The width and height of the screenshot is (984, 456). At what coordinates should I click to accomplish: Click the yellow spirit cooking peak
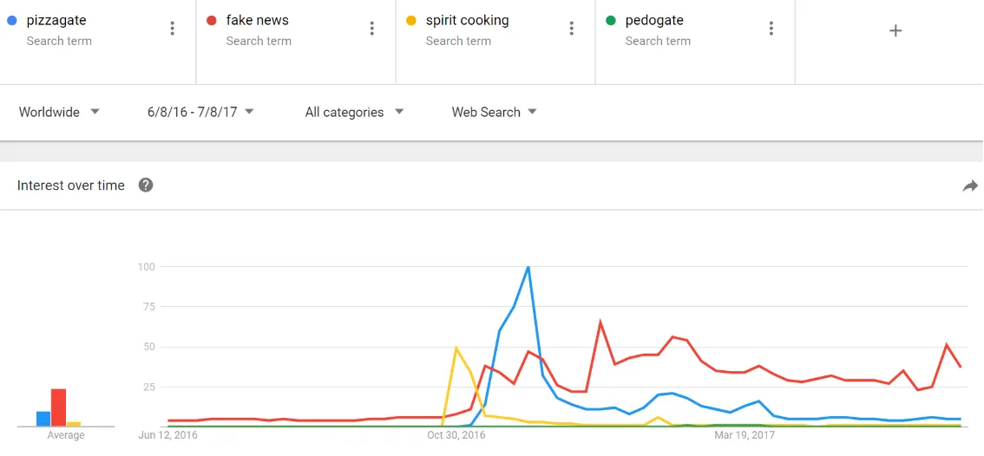[x=456, y=348]
